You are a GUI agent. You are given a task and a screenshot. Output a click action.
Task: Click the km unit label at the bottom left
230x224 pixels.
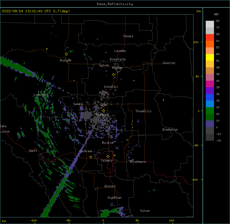pos(4,221)
